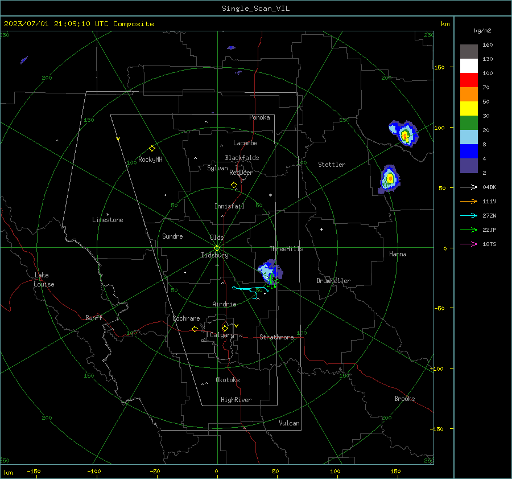Click the Lake Louise label
512x479 pixels.
click(44, 280)
